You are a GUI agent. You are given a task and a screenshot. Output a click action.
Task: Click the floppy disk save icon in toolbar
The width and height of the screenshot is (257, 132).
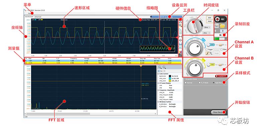pyautogui.click(x=180, y=44)
